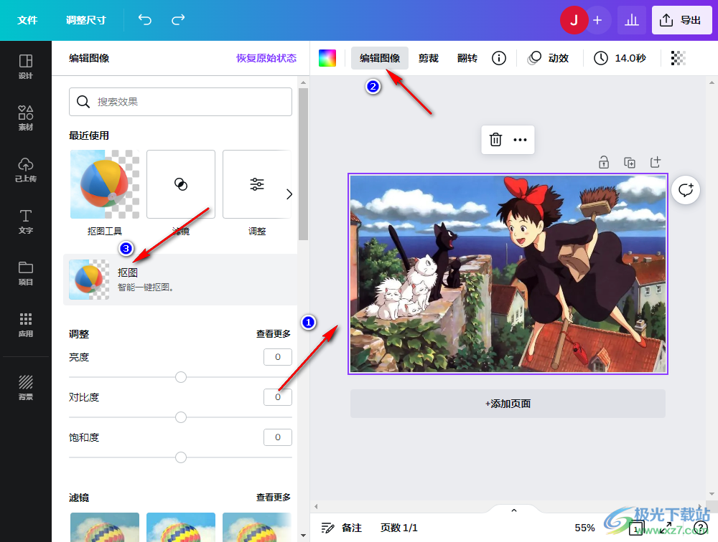Click the lock page icon

[x=604, y=162]
